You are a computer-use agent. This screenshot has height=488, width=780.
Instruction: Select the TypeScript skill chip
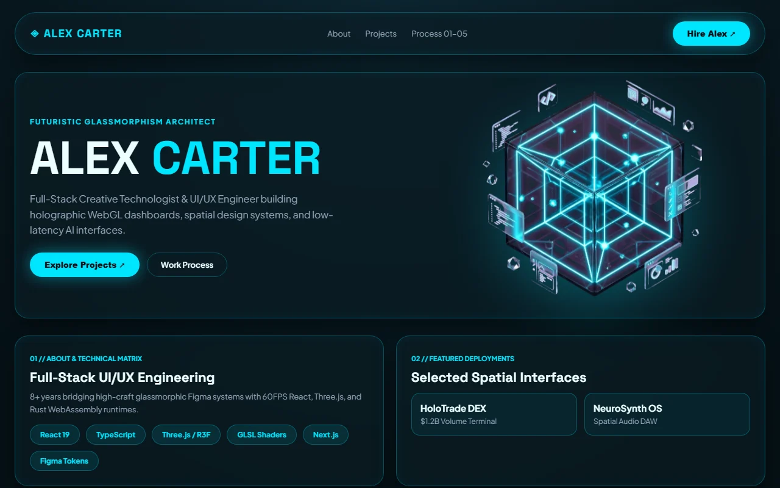coord(116,435)
